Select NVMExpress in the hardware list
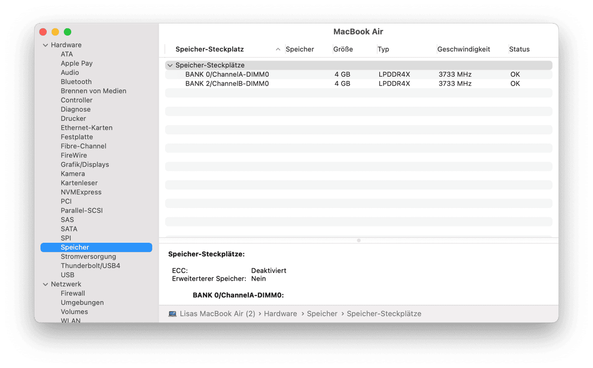The width and height of the screenshot is (593, 368). pyautogui.click(x=81, y=192)
